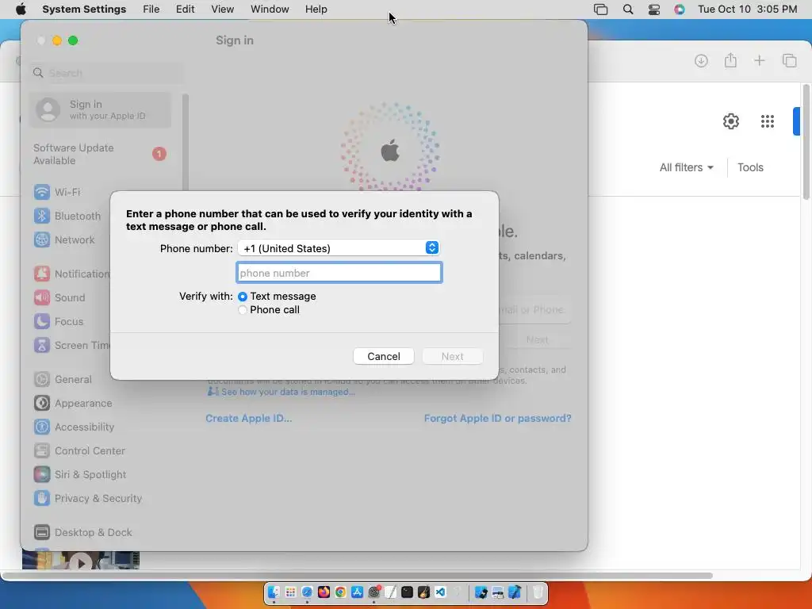Click the Next button in the dialog
This screenshot has height=609, width=812.
click(452, 356)
